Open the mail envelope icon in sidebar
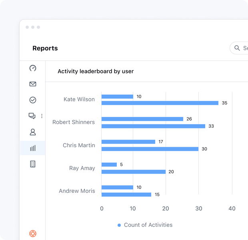Viewport: 248px width, 240px height. coord(33,84)
